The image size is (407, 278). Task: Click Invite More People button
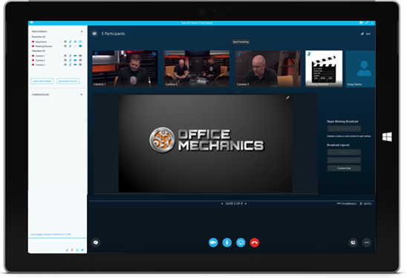42,81
